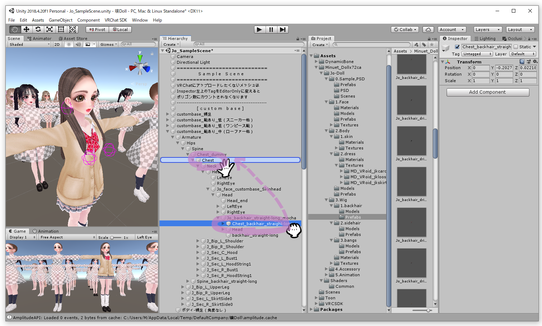Filter Project search by type icon
Screen dimensions: 542x326
coord(416,45)
